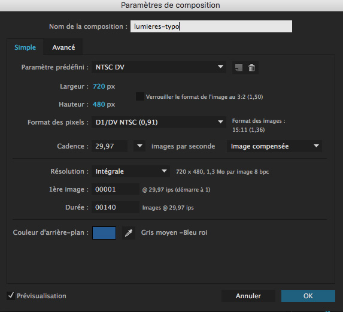343x312 pixels.
Task: Click the trash icon to delete preset
Action: point(251,68)
